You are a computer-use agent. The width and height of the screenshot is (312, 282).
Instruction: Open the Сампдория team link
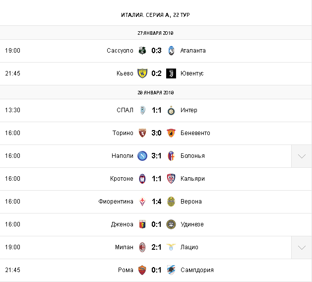pos(197,270)
